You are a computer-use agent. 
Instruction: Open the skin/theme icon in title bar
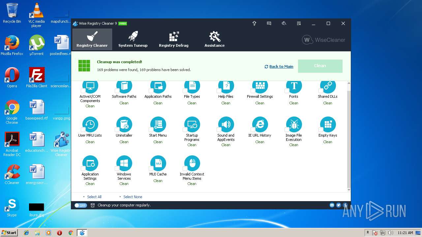tap(284, 23)
